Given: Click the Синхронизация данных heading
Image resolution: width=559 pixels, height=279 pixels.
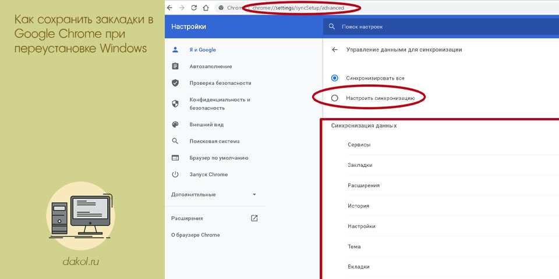Looking at the screenshot, I should [x=363, y=126].
